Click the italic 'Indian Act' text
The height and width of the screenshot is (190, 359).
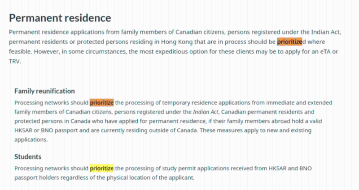[x=206, y=112]
